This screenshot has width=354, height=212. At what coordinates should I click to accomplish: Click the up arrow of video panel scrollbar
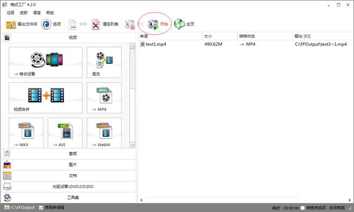pyautogui.click(x=132, y=46)
